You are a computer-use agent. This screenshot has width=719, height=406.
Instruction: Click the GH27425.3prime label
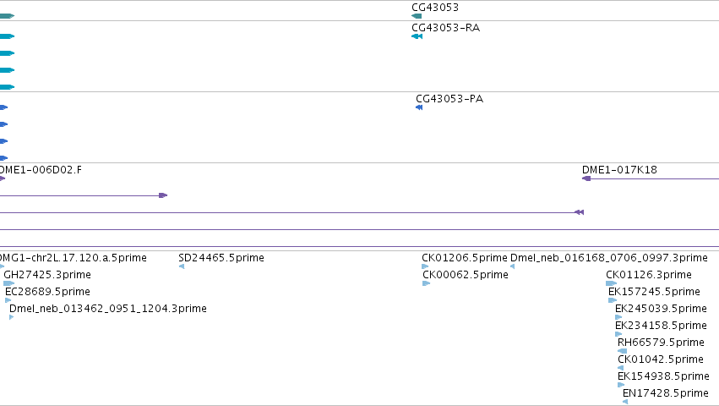pos(46,275)
